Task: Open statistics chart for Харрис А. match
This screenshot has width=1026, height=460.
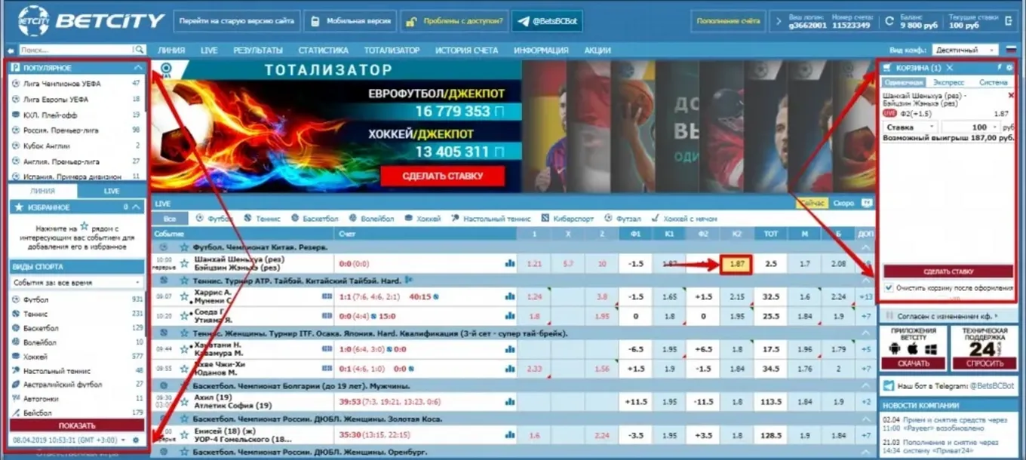Action: [x=510, y=296]
